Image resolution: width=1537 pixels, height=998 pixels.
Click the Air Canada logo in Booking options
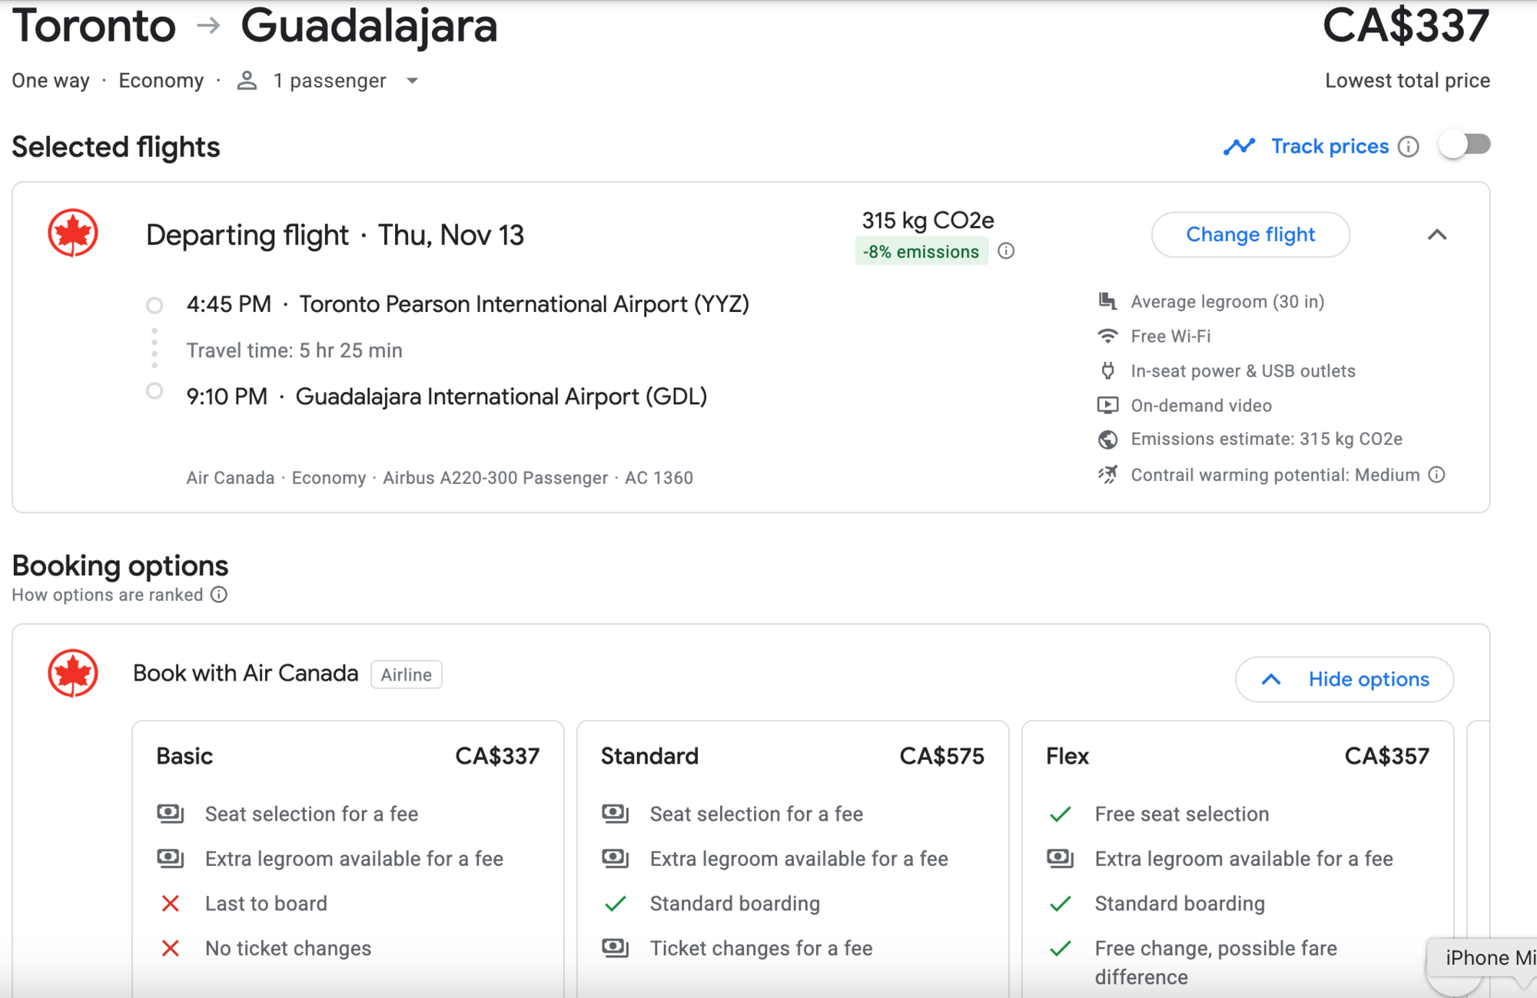73,674
